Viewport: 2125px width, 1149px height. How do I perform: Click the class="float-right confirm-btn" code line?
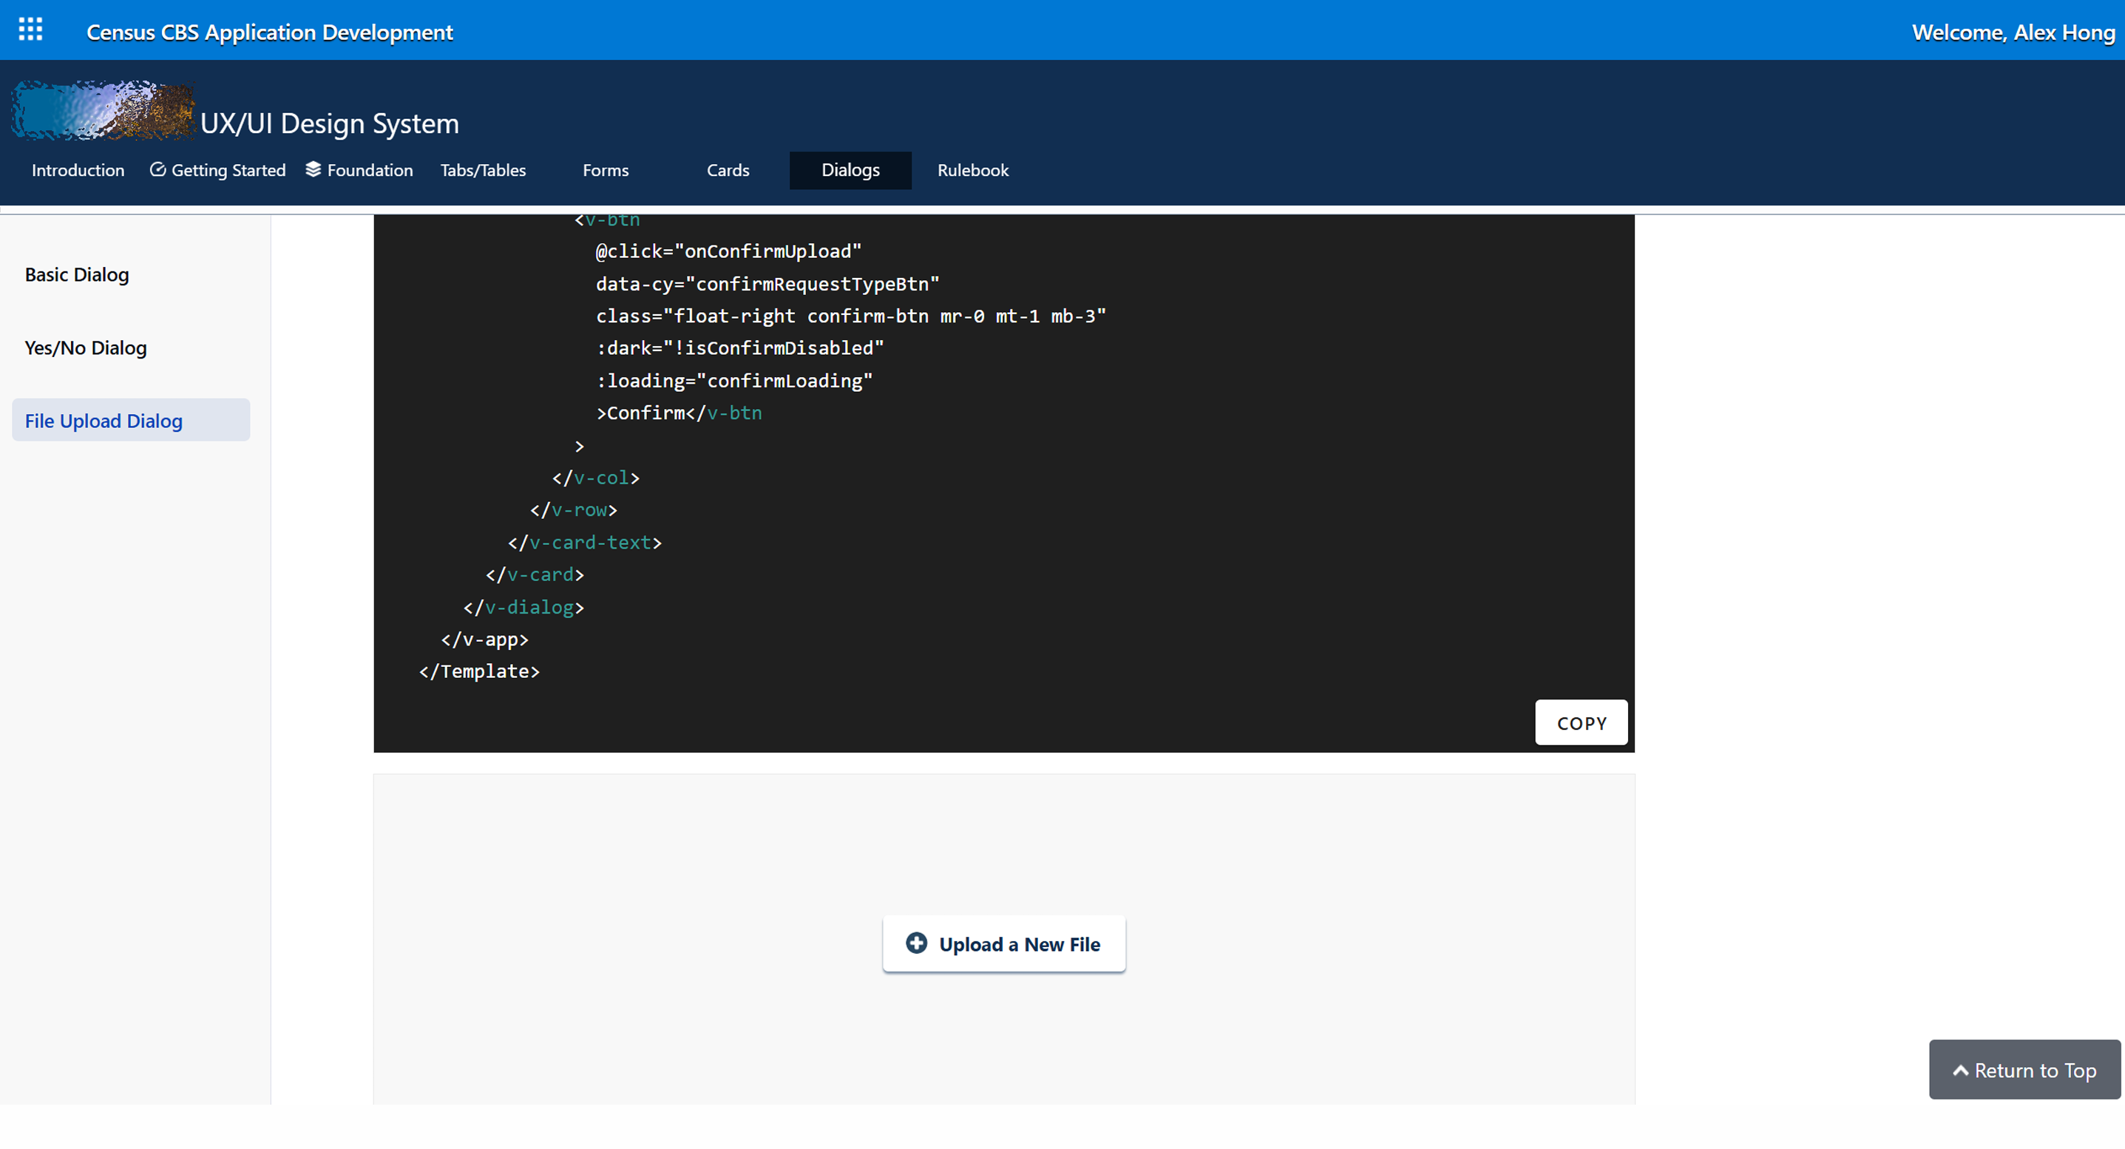coord(850,316)
